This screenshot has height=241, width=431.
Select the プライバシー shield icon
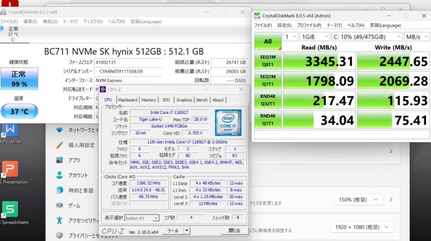59,235
